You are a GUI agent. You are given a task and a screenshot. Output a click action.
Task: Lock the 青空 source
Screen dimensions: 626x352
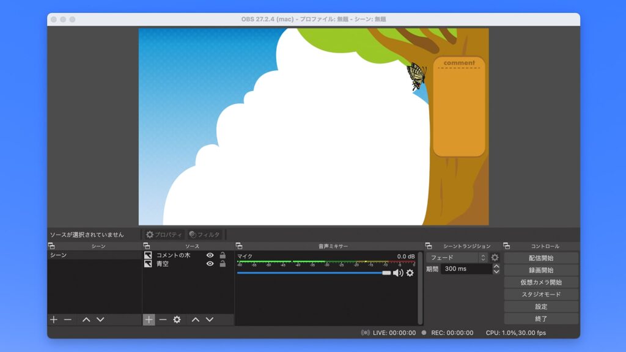point(222,264)
